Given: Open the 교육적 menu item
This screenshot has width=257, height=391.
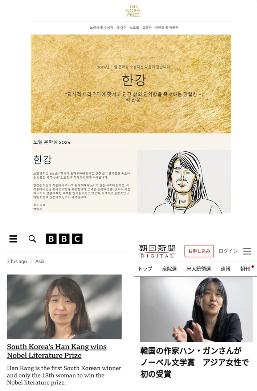Looking at the screenshot, I should [x=147, y=28].
